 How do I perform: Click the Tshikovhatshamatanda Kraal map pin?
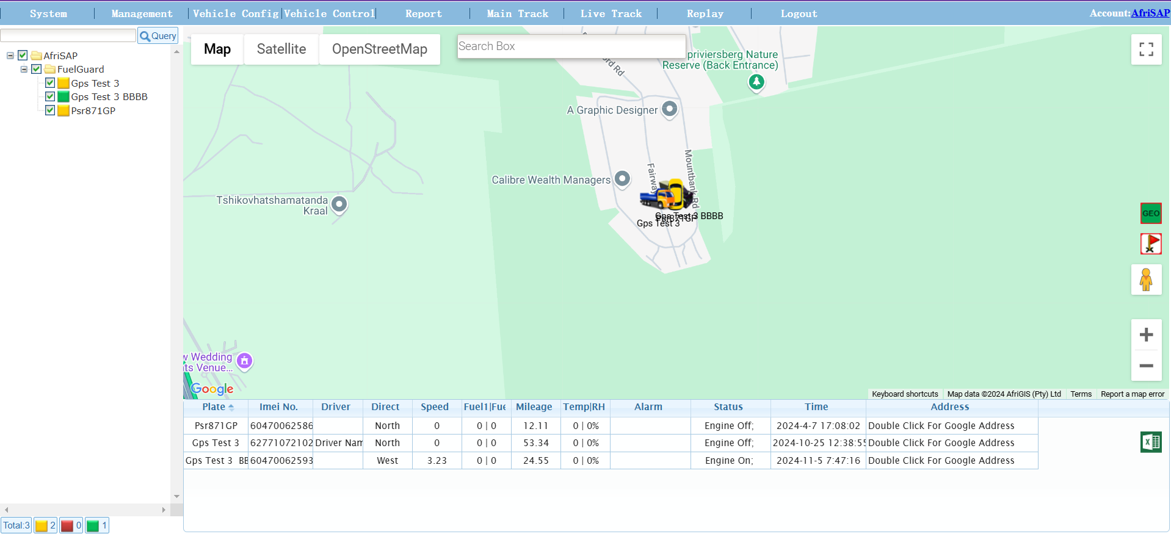(x=339, y=205)
